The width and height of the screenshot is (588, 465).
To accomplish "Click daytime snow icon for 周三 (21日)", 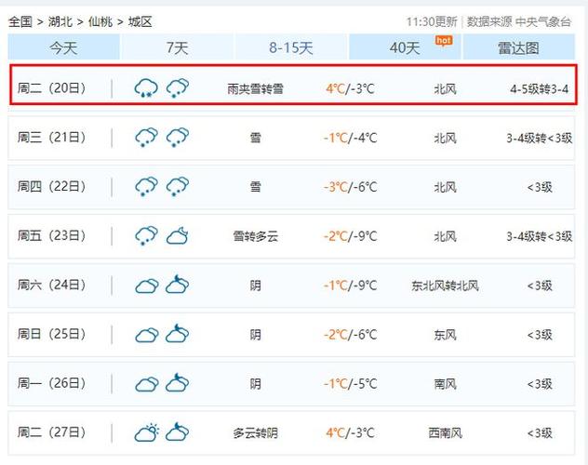I will (x=146, y=138).
